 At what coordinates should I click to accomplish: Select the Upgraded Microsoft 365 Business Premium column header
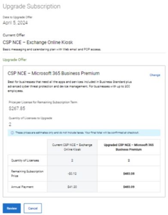[129, 147]
